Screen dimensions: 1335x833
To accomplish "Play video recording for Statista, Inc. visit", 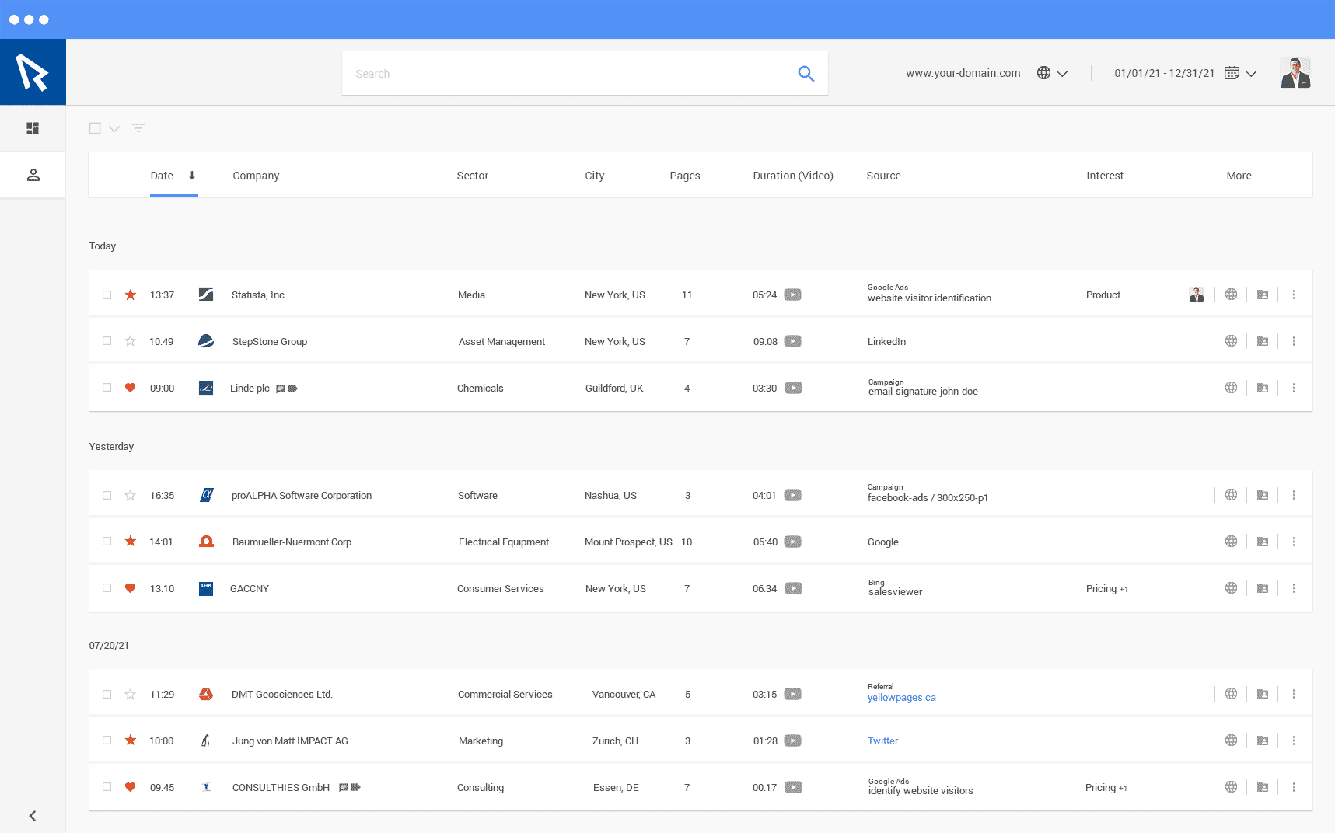I will tap(792, 295).
